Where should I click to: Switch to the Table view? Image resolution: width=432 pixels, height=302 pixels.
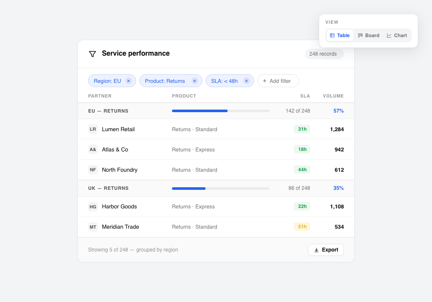(x=340, y=35)
